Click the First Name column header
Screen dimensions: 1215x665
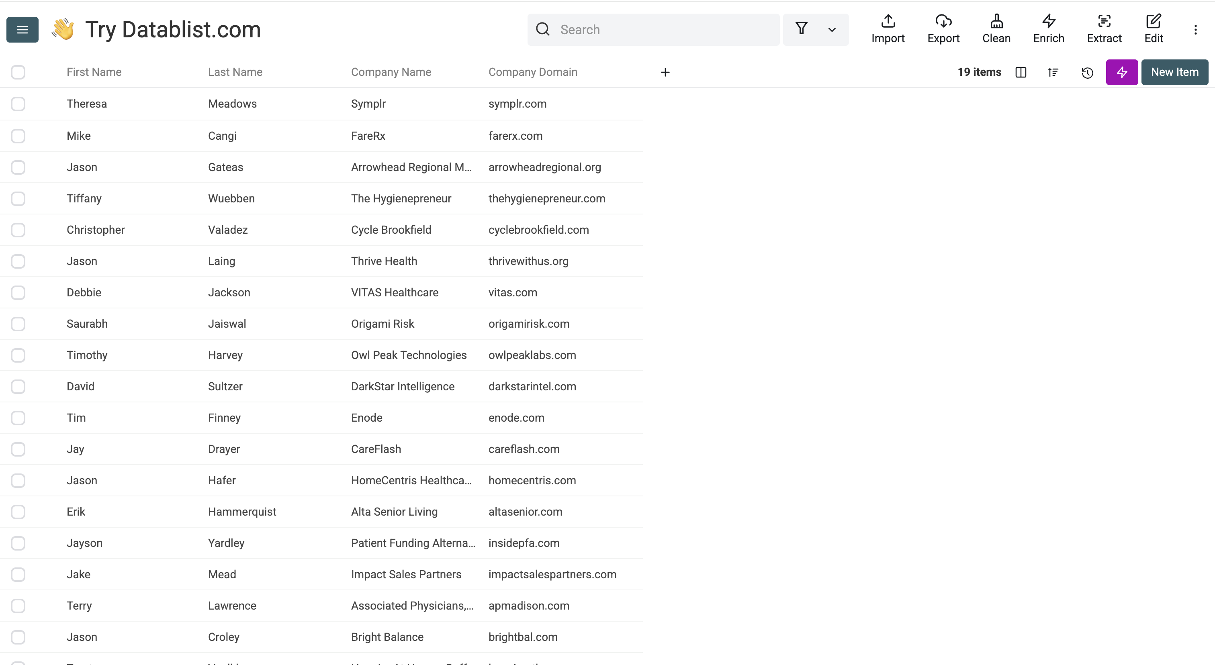coord(94,72)
